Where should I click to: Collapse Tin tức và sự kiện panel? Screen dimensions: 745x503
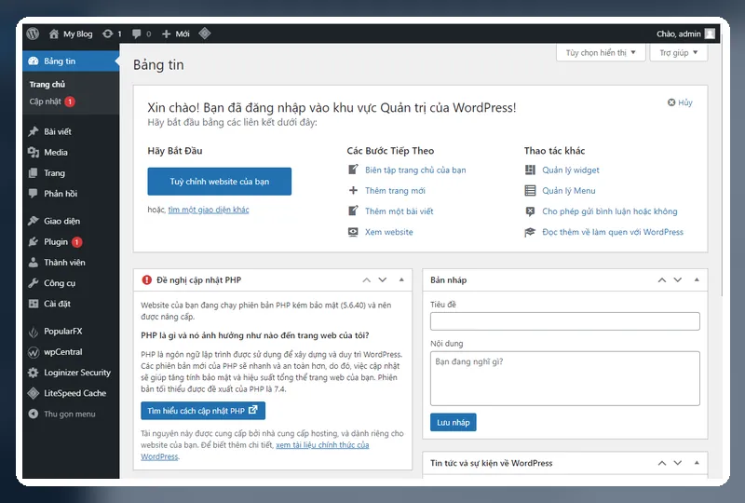(x=697, y=463)
